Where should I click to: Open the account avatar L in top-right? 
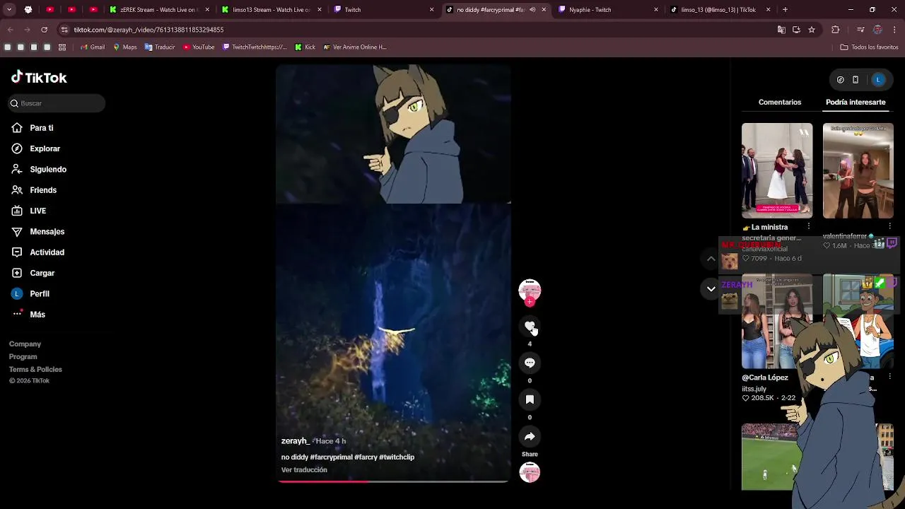878,80
